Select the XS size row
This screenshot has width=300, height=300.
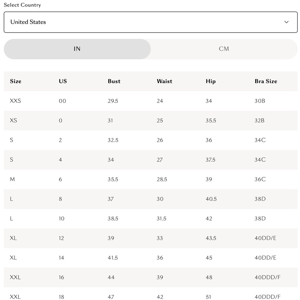tap(151, 121)
